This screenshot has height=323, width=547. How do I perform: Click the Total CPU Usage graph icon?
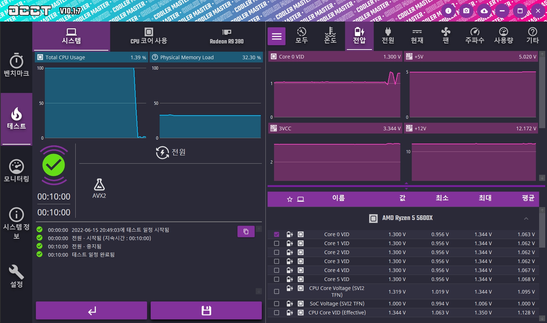(x=40, y=57)
